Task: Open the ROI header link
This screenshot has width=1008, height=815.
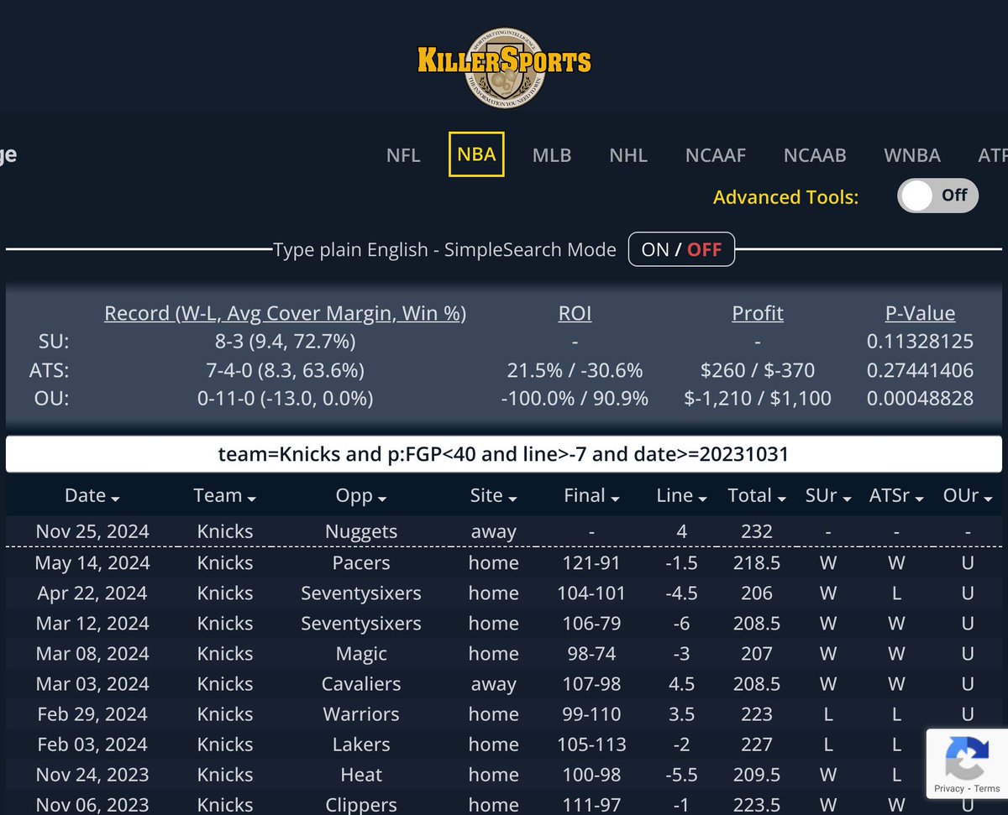Action: 575,313
